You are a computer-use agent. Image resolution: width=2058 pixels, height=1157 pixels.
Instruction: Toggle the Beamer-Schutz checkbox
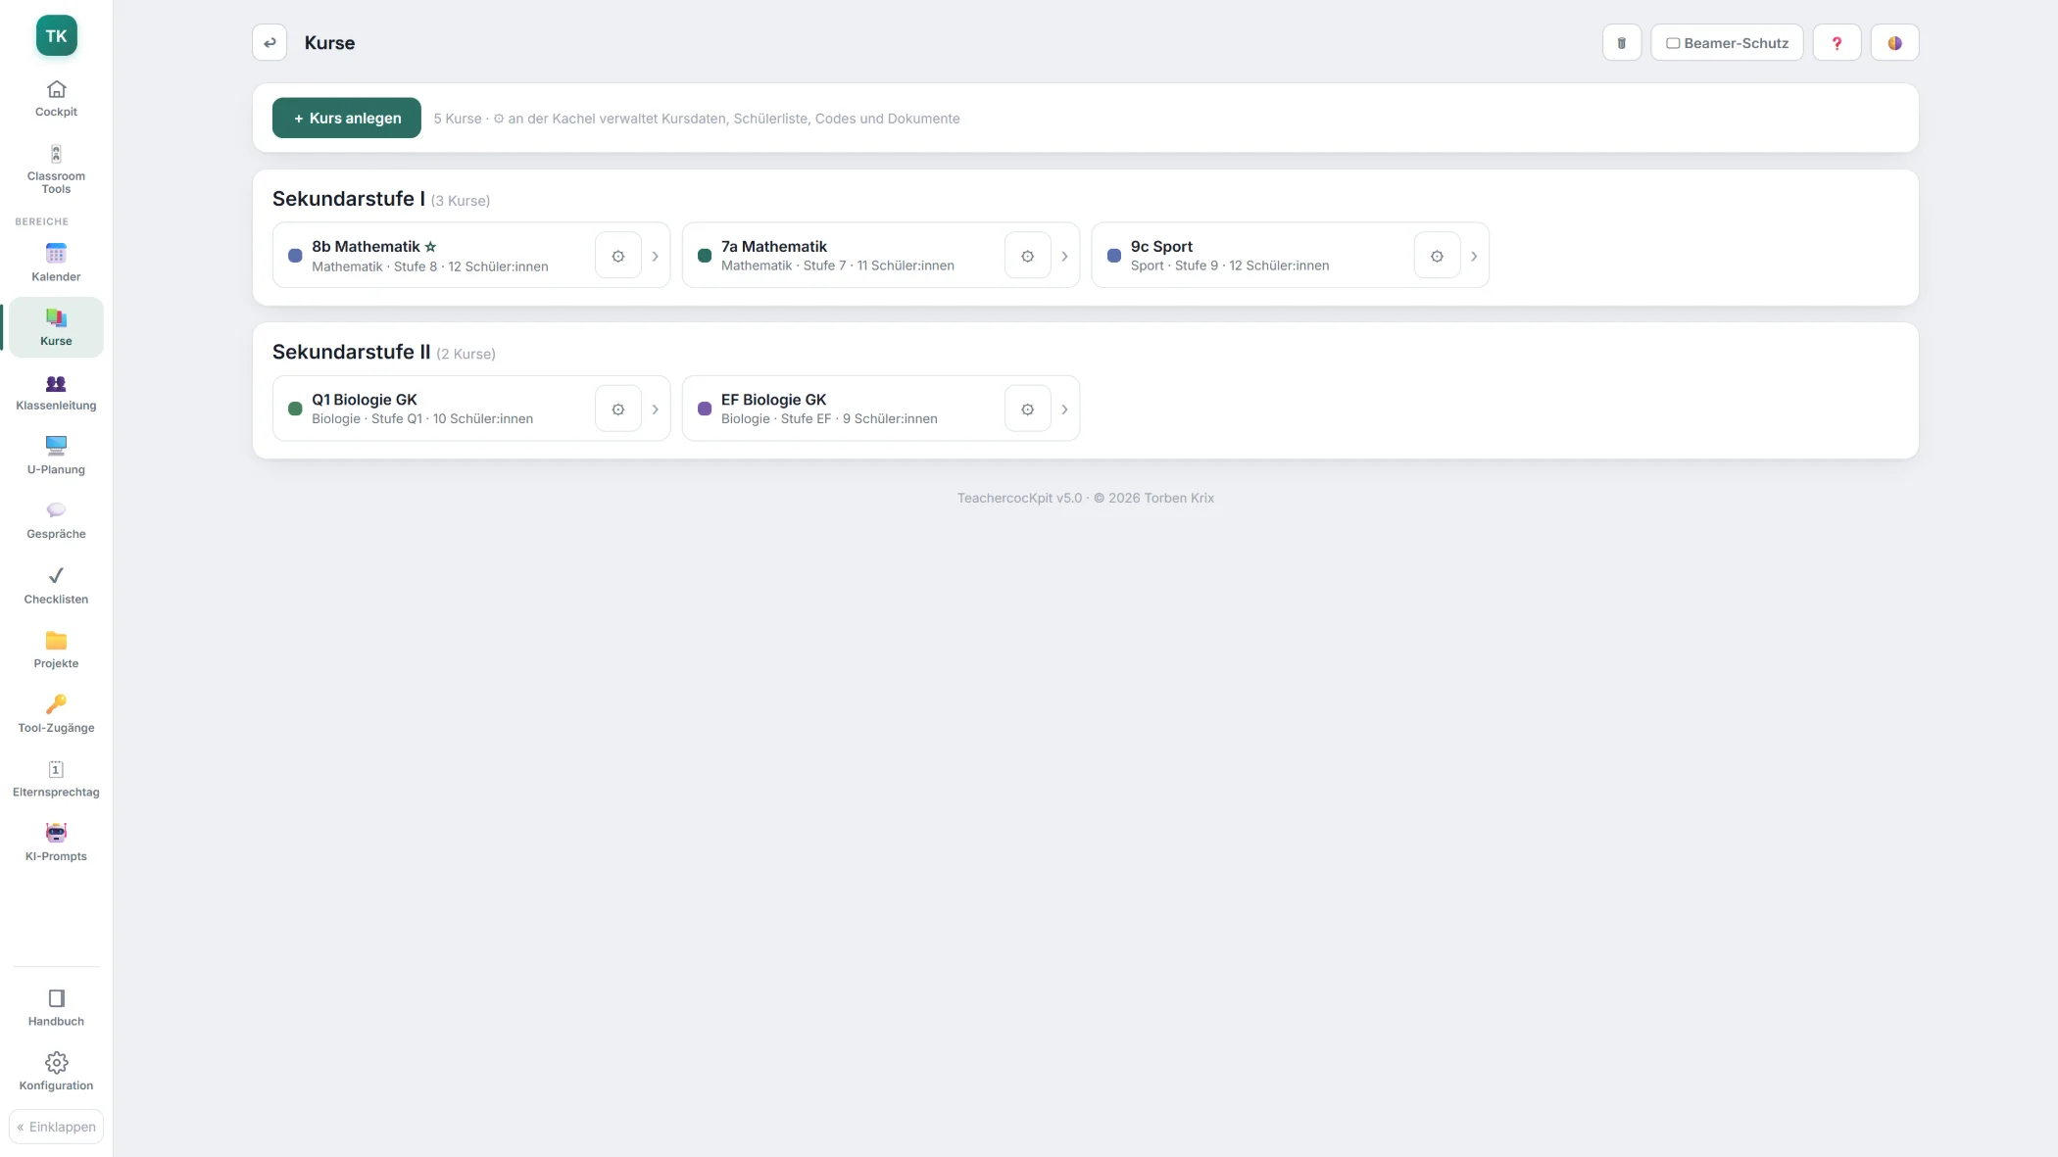point(1673,43)
